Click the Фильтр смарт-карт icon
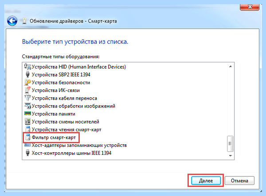266x196 pixels. pos(28,137)
